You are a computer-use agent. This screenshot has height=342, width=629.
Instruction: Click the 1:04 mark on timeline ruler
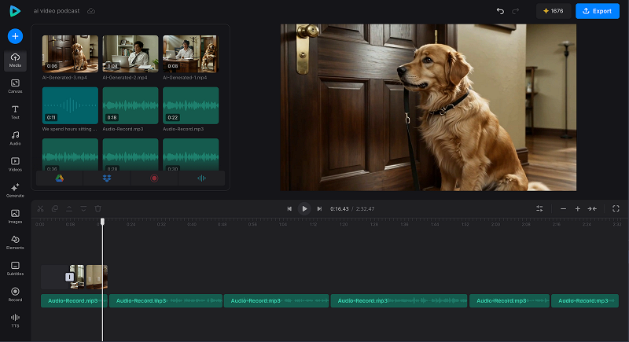[283, 225]
